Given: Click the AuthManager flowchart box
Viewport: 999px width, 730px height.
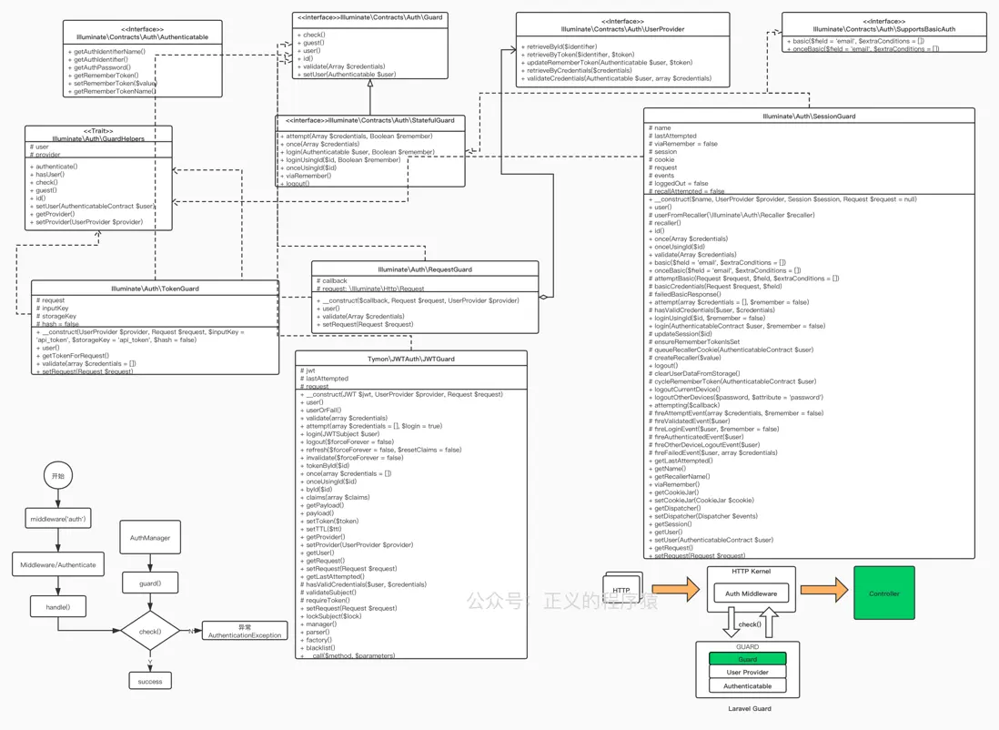Looking at the screenshot, I should click(x=149, y=537).
